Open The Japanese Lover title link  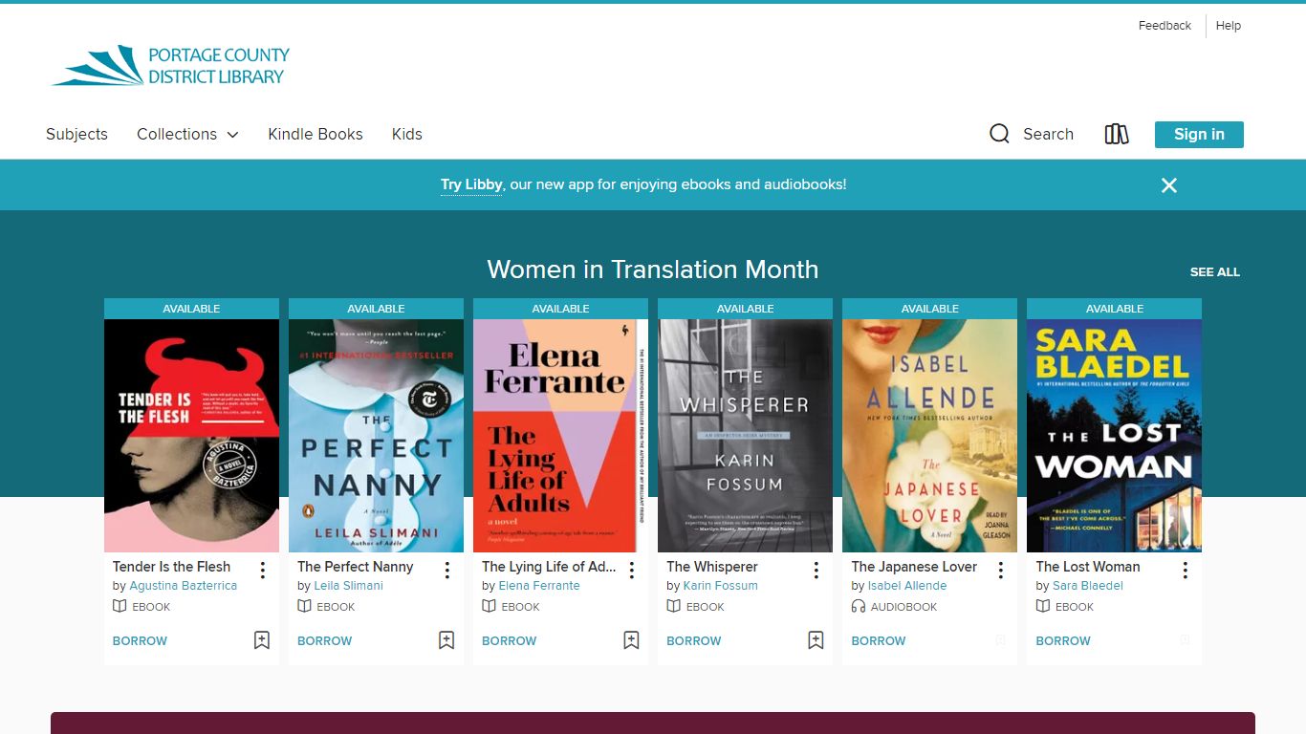(x=914, y=567)
